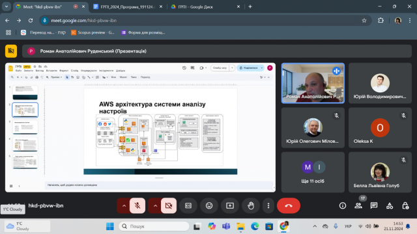Select Юрій Олегович Мілов participant tile
Screen dimensions: 417x234
pyautogui.click(x=313, y=127)
